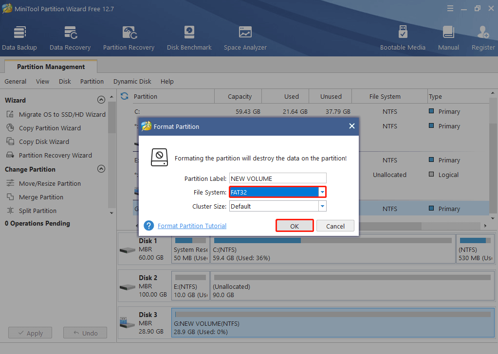Viewport: 498px width, 354px height.
Task: Open the Dynamic Disk menu
Action: tap(132, 81)
